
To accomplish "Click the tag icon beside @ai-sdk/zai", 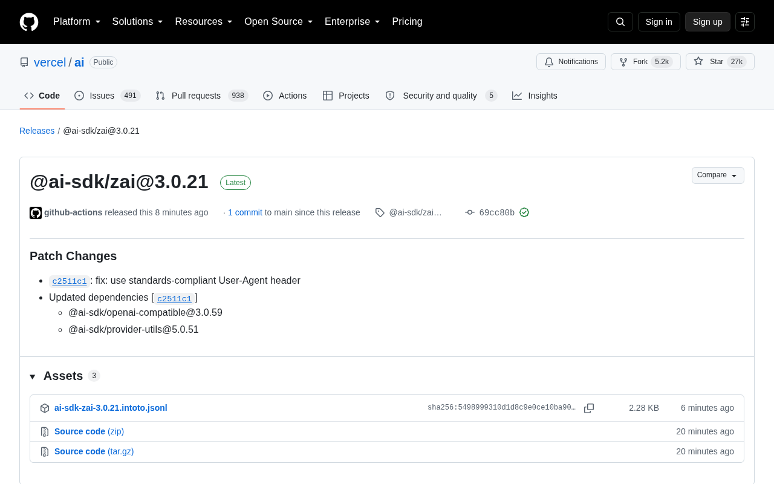I will pyautogui.click(x=380, y=212).
